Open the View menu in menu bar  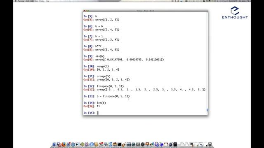[36, 1]
